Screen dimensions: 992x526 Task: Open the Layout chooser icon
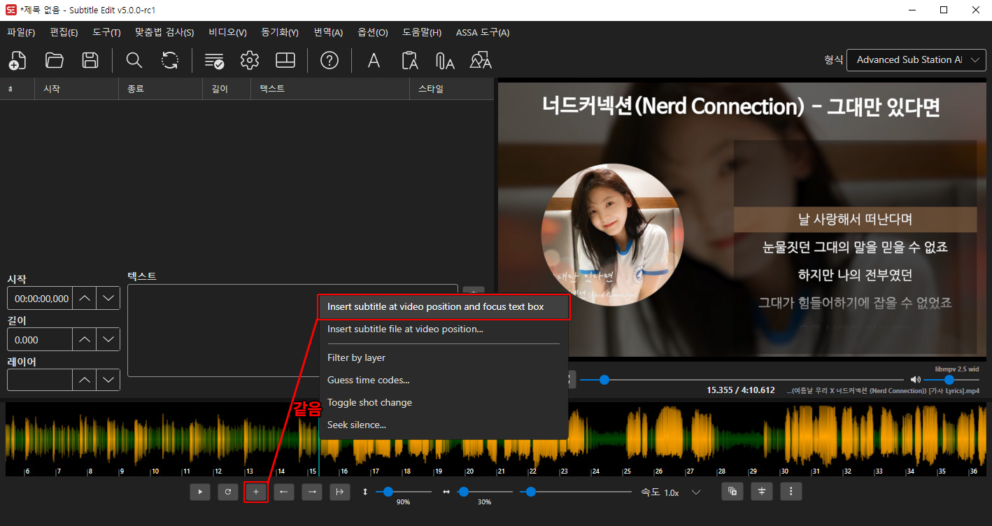point(285,60)
